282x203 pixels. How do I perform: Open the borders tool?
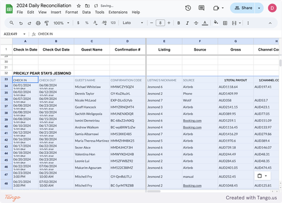coord(225,23)
